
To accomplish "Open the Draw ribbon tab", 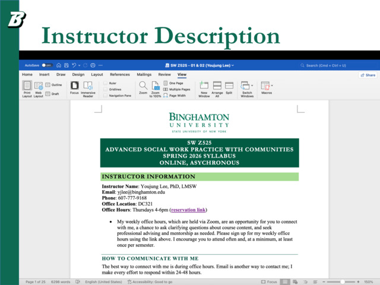I will (61, 74).
